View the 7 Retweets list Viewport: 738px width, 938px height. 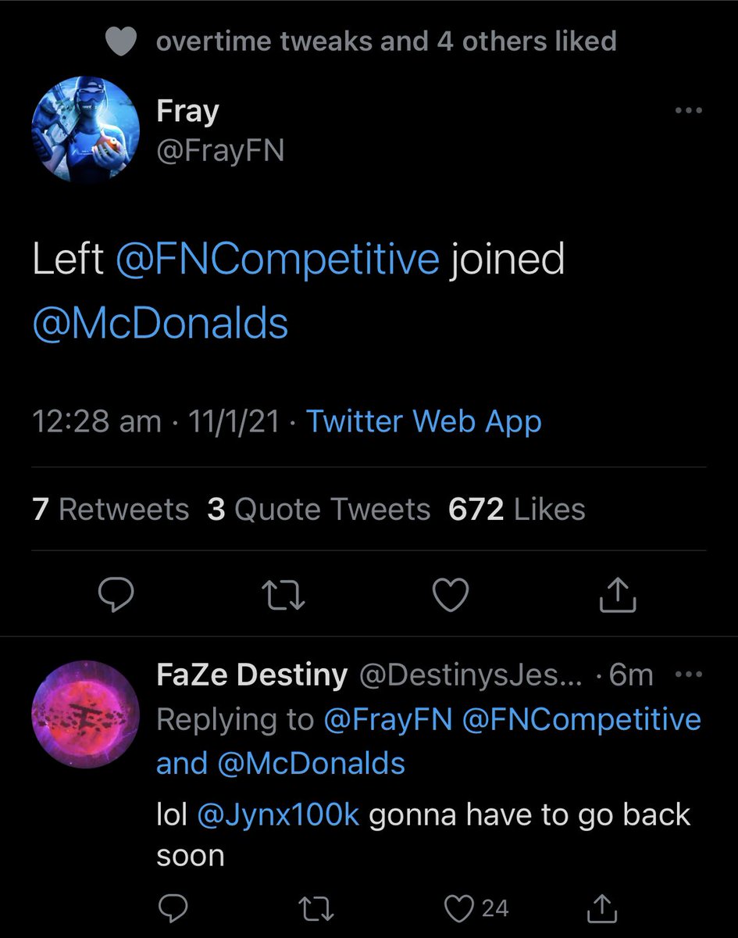point(111,509)
